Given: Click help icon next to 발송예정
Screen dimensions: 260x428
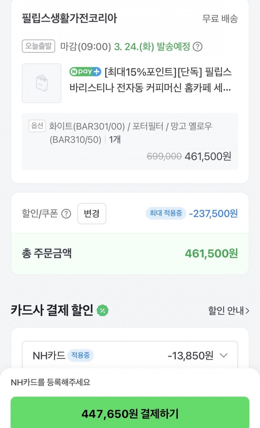Looking at the screenshot, I should tap(198, 47).
